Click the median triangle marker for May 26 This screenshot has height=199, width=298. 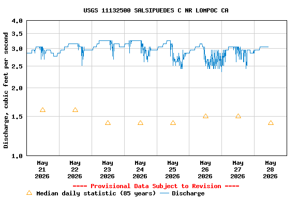[x=205, y=116]
